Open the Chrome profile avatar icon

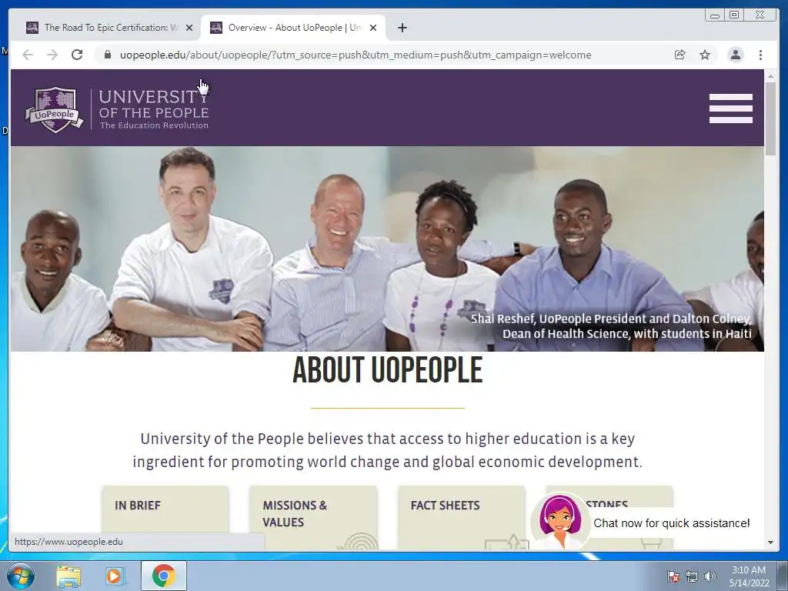[735, 55]
